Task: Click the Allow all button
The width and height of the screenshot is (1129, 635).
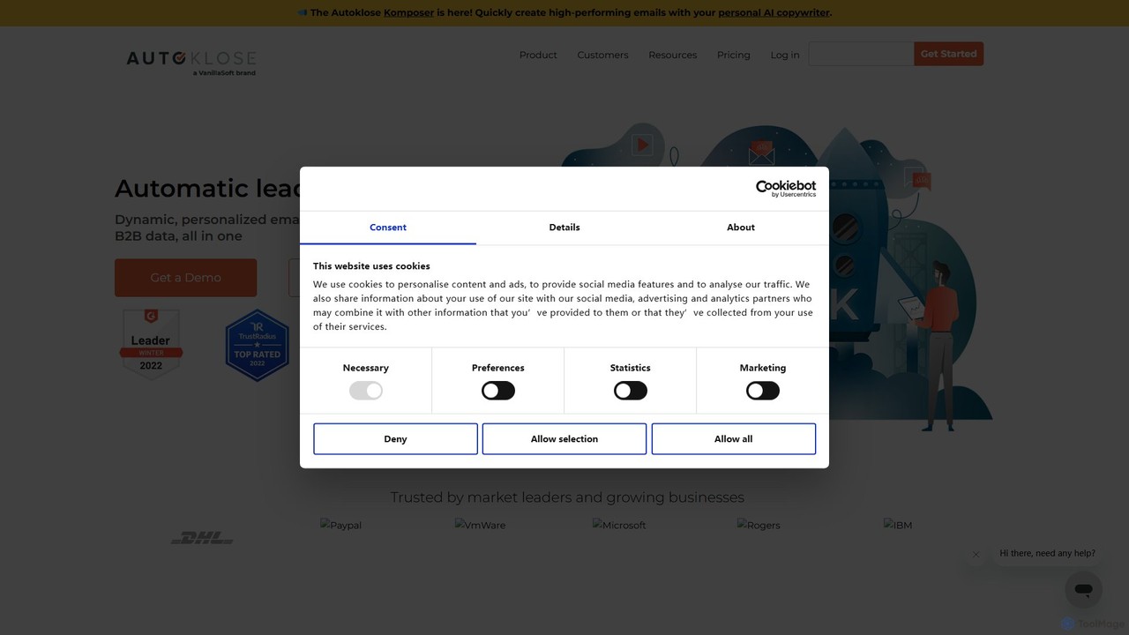Action: (x=734, y=439)
